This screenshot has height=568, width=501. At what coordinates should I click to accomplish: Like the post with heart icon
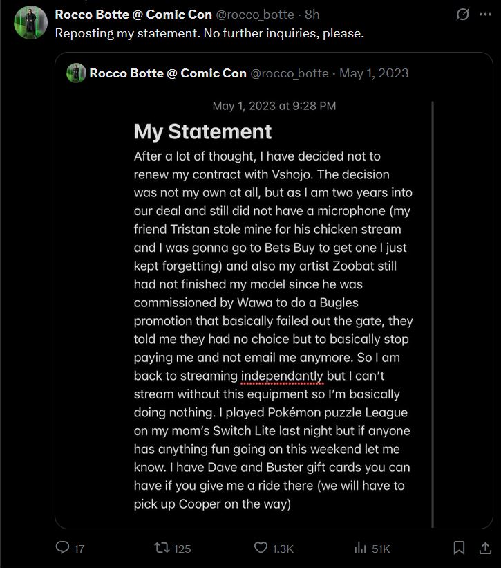(261, 548)
